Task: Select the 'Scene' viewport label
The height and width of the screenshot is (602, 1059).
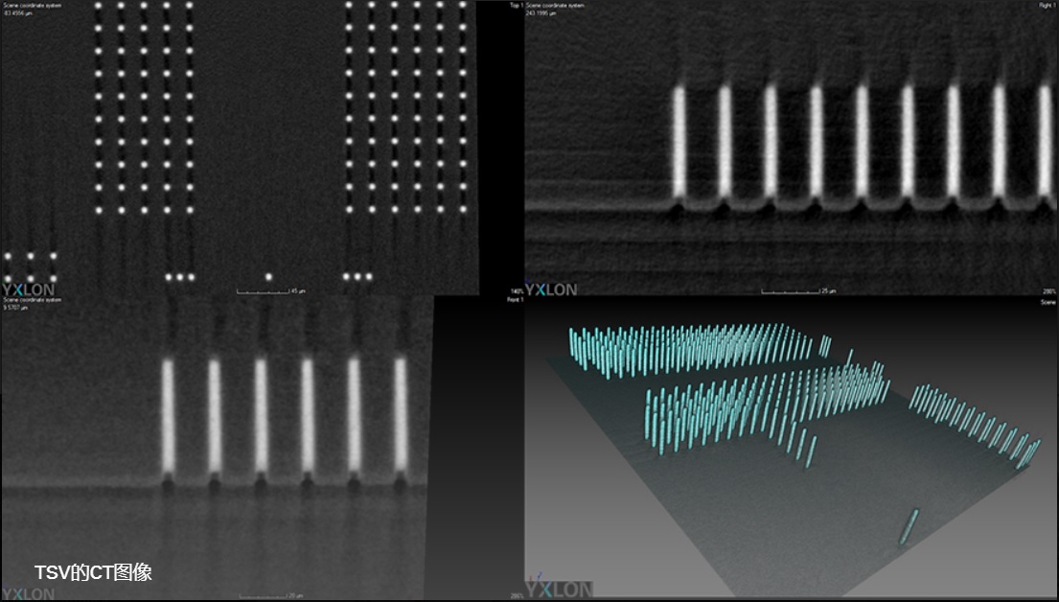Action: point(1047,301)
